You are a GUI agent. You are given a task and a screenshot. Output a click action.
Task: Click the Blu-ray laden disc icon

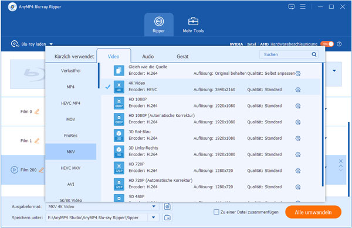pos(15,44)
